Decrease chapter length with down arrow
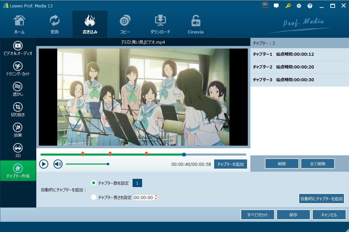Viewport: 349px width, 232px height. 156,199
